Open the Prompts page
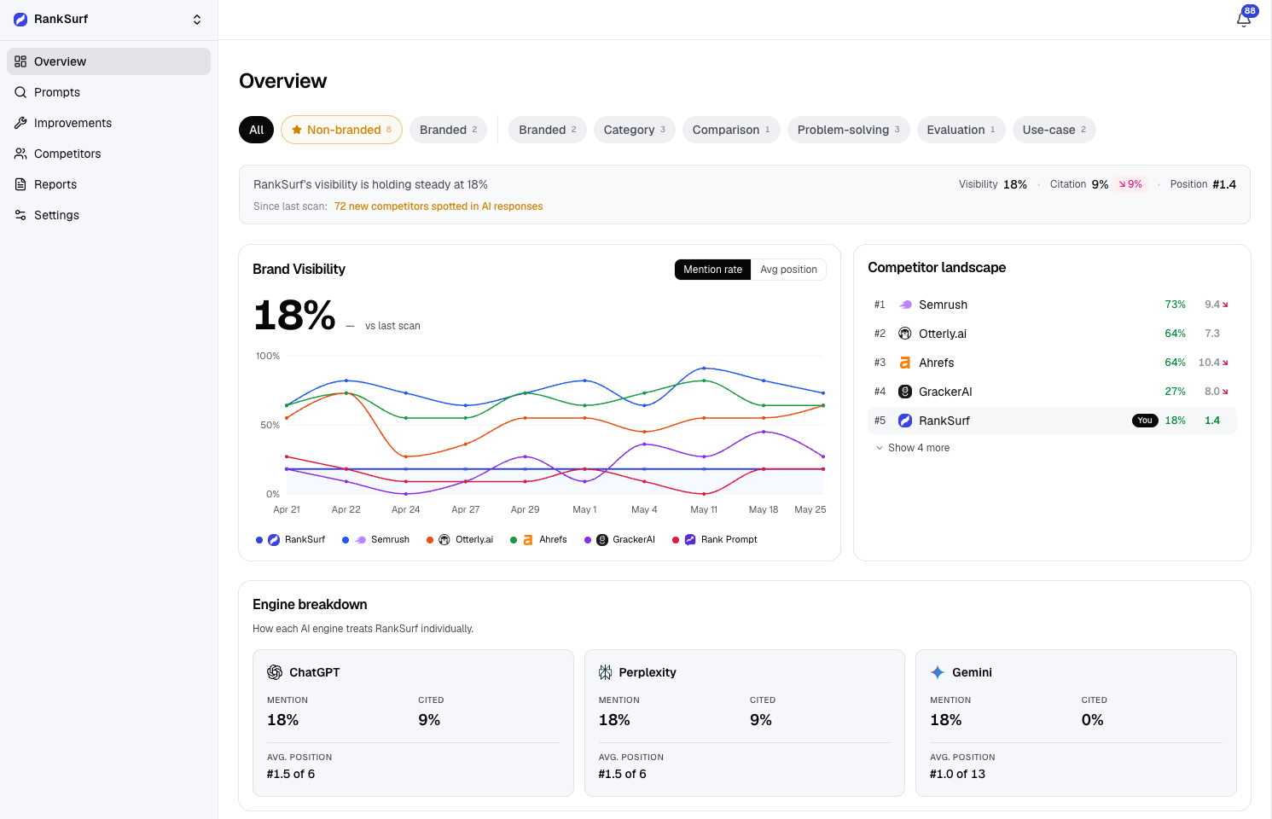 pyautogui.click(x=108, y=92)
